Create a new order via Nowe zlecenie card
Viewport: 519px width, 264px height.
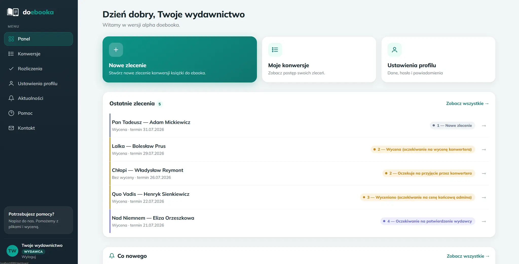coord(180,59)
